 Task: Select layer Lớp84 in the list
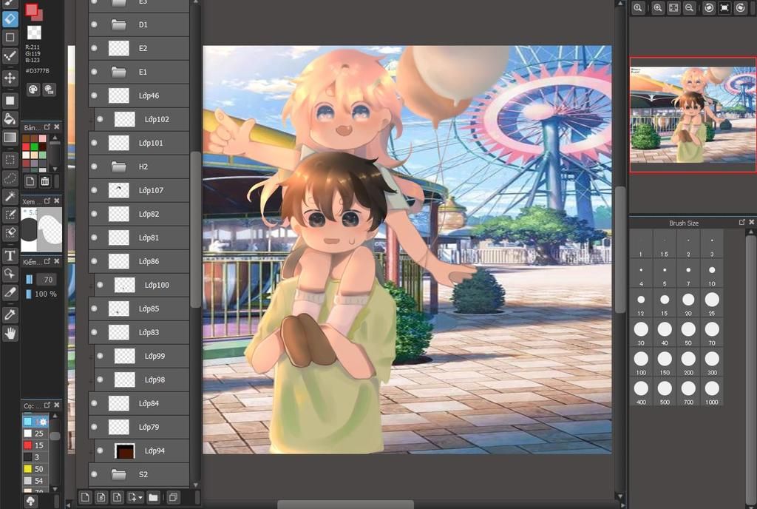coord(139,403)
